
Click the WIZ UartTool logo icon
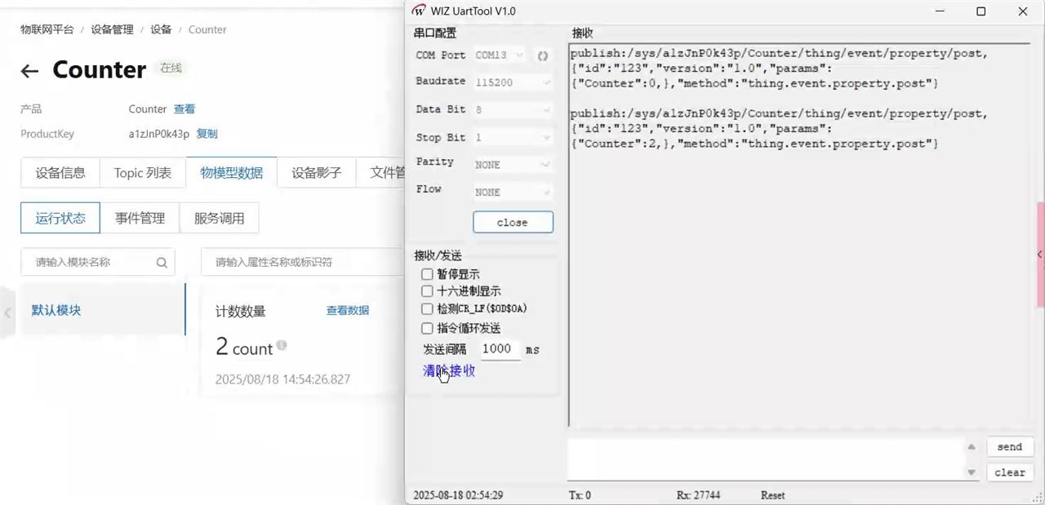(x=419, y=11)
